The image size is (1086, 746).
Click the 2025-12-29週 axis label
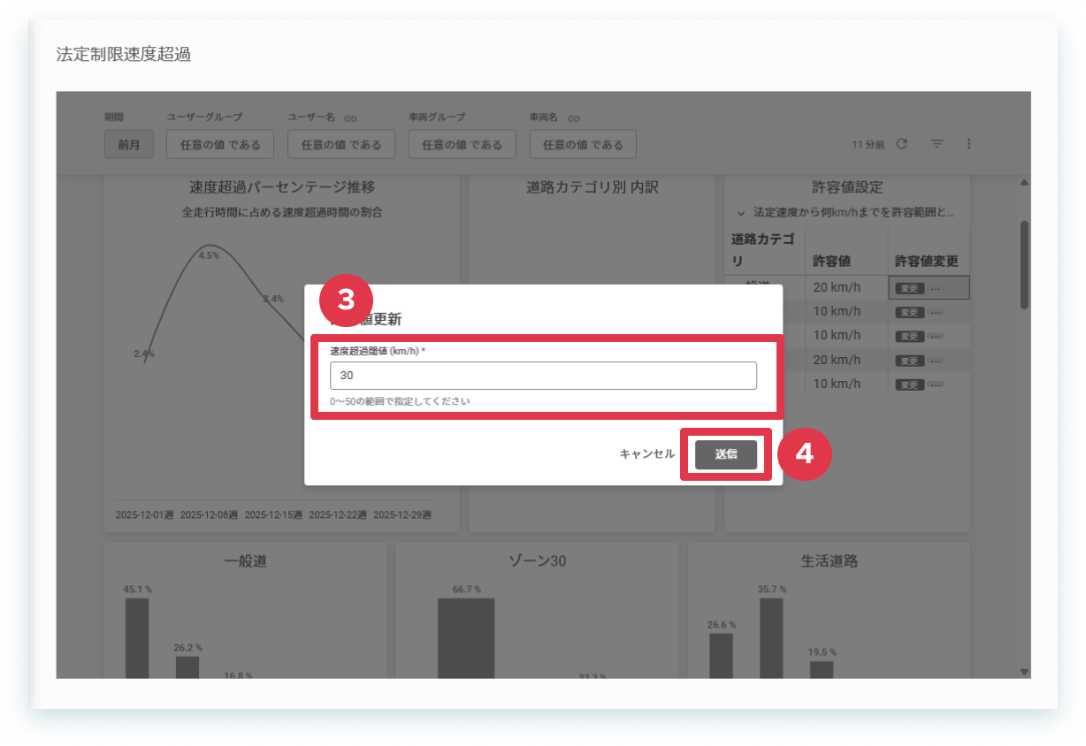tap(402, 514)
